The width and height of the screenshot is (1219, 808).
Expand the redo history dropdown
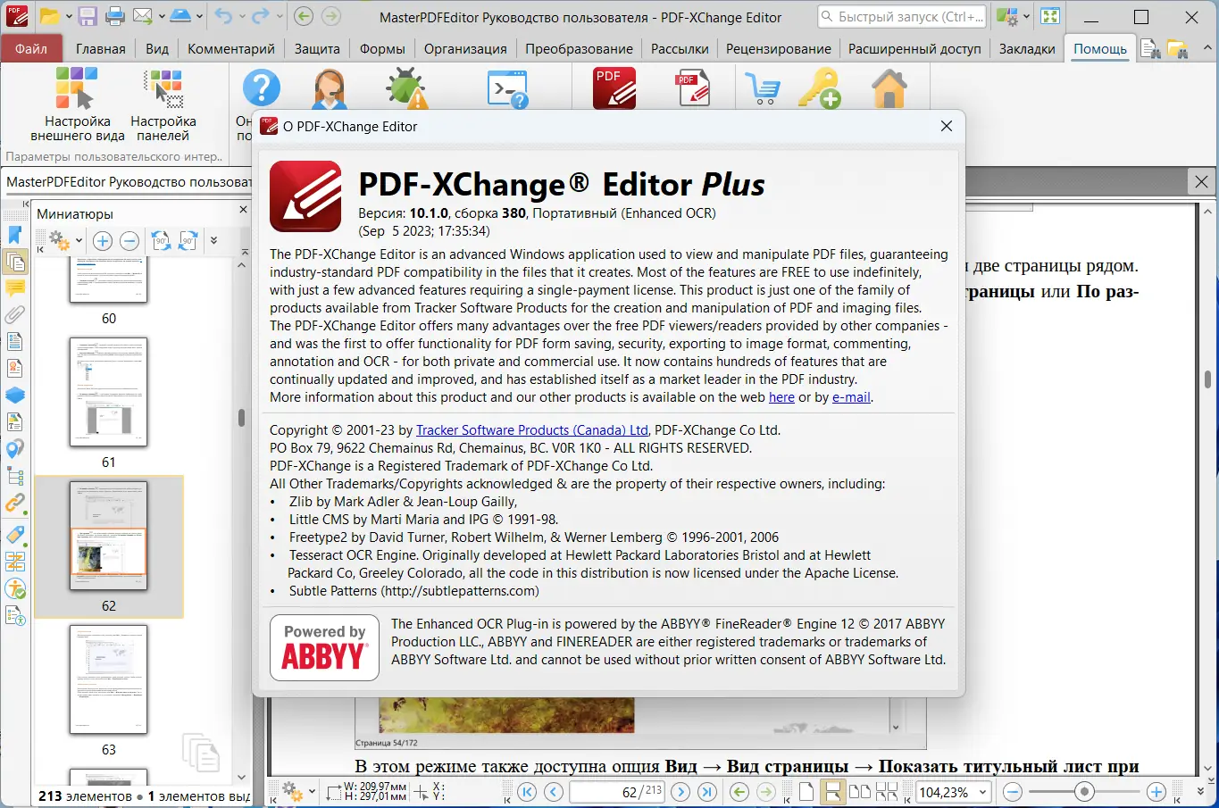[280, 16]
